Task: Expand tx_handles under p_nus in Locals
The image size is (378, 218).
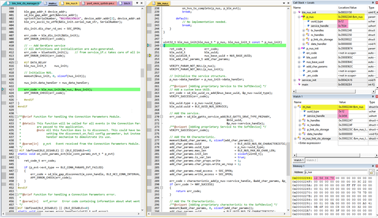Action: click(304, 30)
